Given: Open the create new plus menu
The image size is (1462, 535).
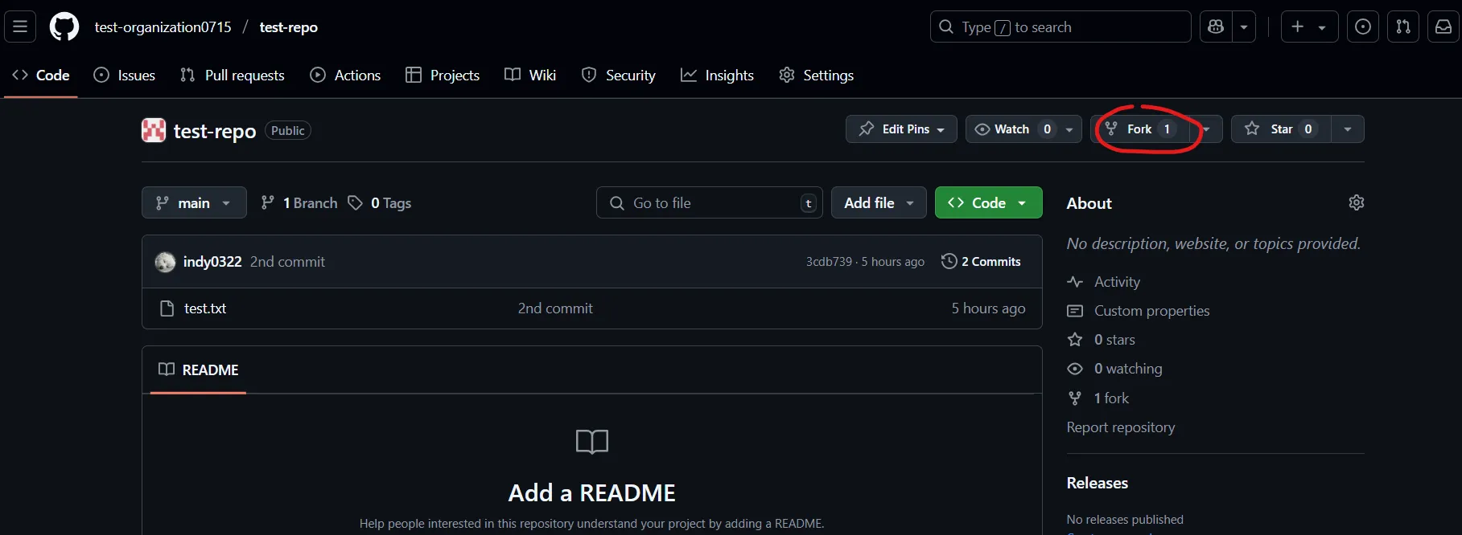Looking at the screenshot, I should (1309, 27).
